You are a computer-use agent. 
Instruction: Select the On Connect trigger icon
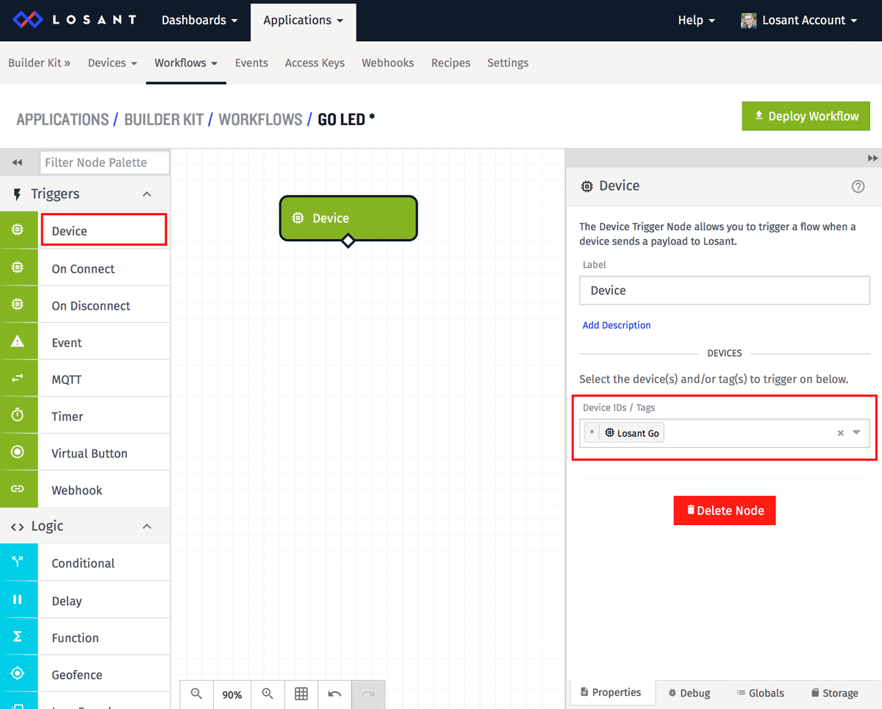tap(18, 268)
